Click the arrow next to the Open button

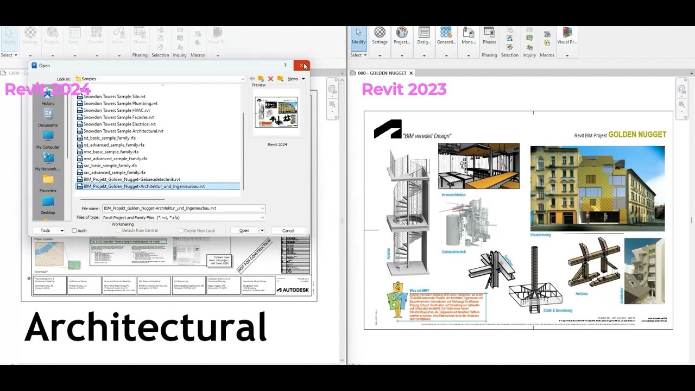262,230
